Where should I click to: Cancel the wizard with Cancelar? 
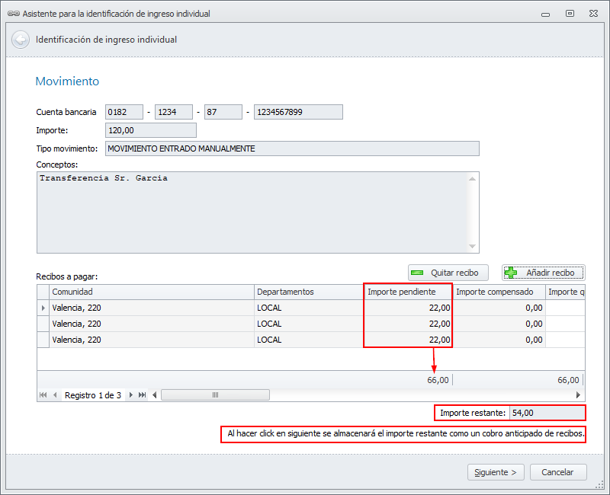tap(558, 472)
